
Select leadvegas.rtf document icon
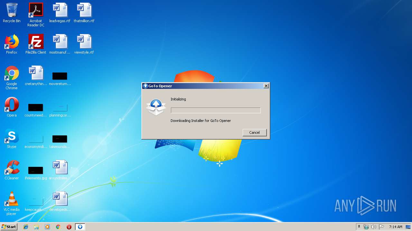[60, 13]
